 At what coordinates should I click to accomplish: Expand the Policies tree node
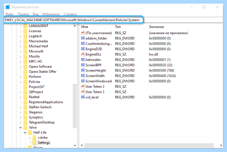[21, 82]
